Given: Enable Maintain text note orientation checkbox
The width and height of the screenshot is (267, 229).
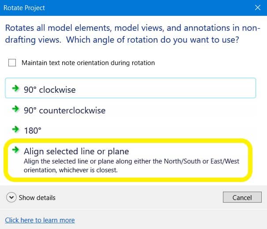Looking at the screenshot, I should 12,63.
